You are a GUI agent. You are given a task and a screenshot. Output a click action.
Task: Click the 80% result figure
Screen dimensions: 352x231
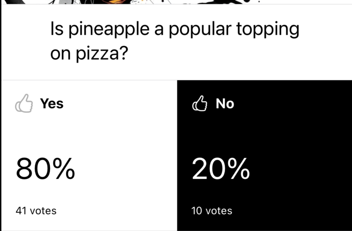pyautogui.click(x=45, y=169)
